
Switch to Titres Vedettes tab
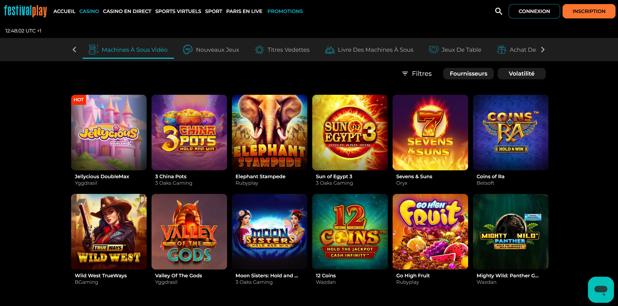pyautogui.click(x=282, y=50)
